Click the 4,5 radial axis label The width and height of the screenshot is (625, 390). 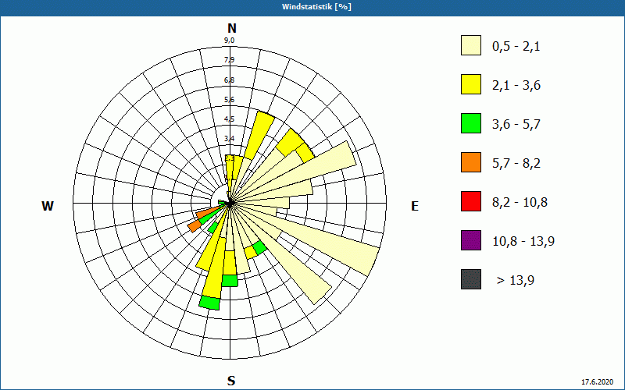click(x=229, y=119)
